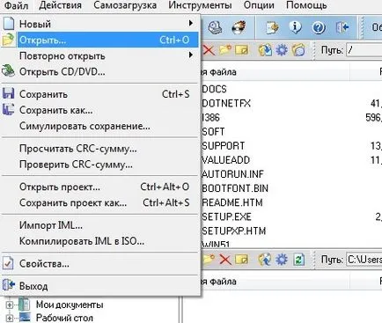Select the DOCS folder row
This screenshot has height=323, width=382.
coord(214,89)
